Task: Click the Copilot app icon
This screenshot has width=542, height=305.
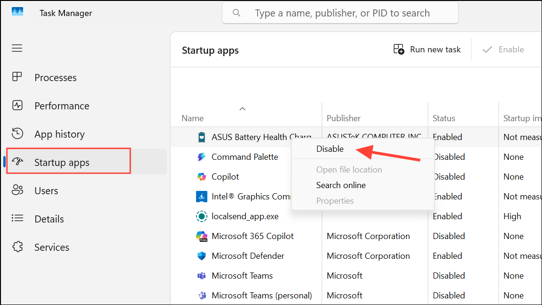Action: coord(201,176)
